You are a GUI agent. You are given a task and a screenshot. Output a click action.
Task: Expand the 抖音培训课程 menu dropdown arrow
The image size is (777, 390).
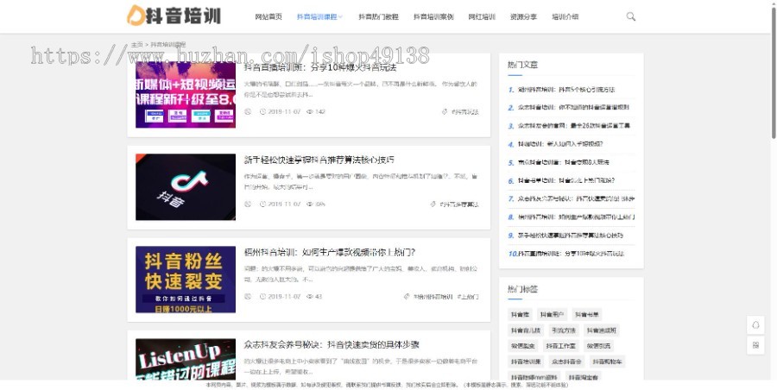coord(340,17)
